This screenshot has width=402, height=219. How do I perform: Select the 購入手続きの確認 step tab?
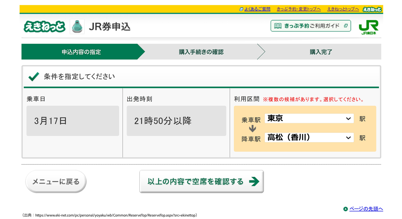tap(201, 52)
